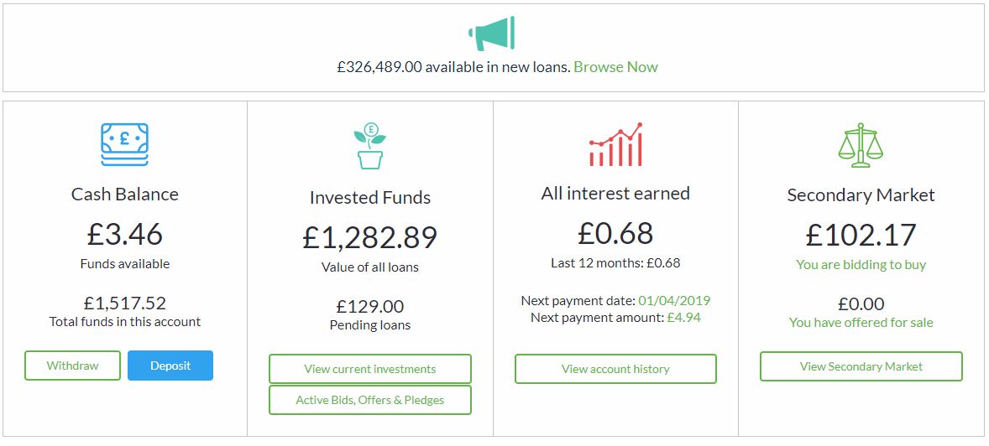The height and width of the screenshot is (446, 989).
Task: Click the £129.00 pending loans amount
Action: point(369,307)
